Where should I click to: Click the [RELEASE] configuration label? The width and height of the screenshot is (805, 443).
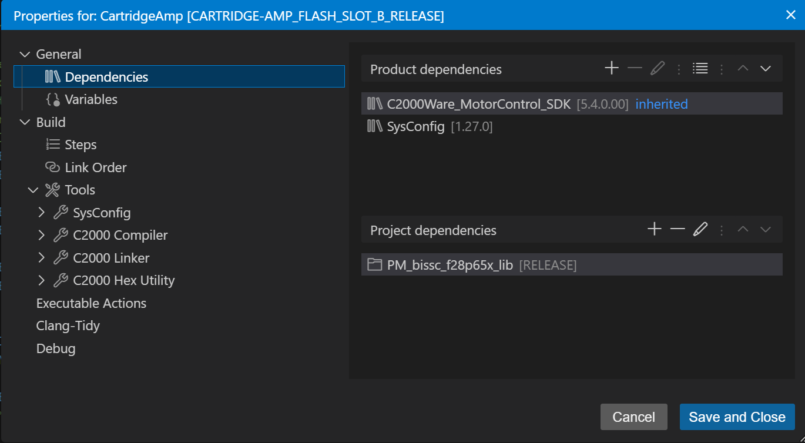(548, 265)
